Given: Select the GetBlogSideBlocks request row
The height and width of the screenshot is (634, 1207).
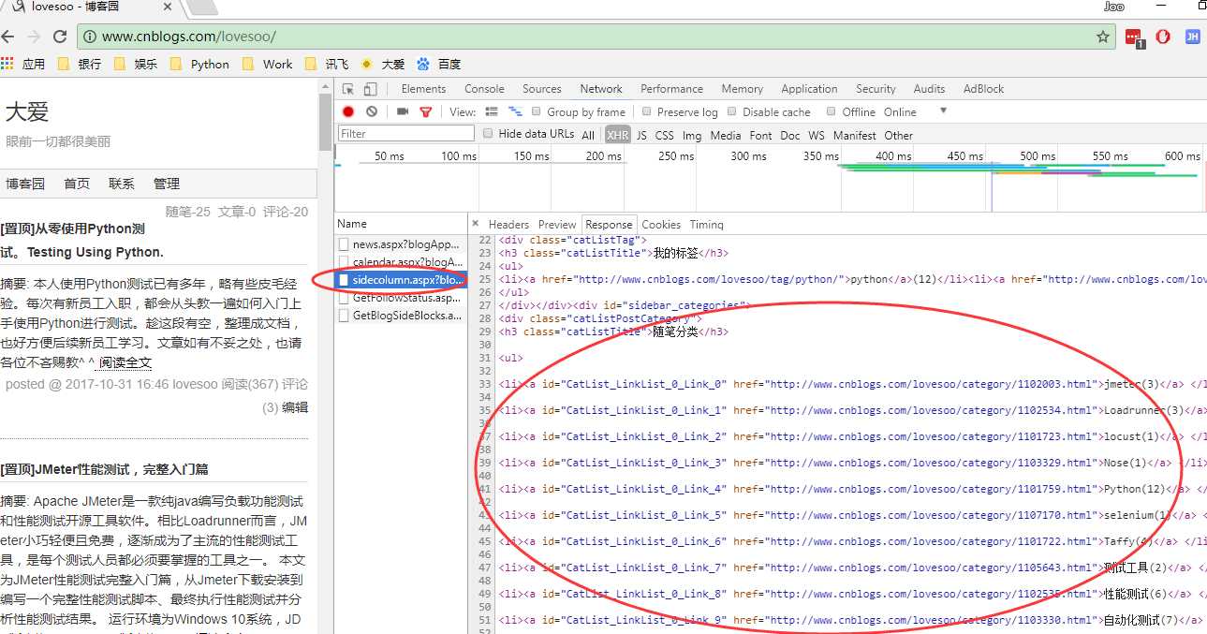Looking at the screenshot, I should [401, 316].
